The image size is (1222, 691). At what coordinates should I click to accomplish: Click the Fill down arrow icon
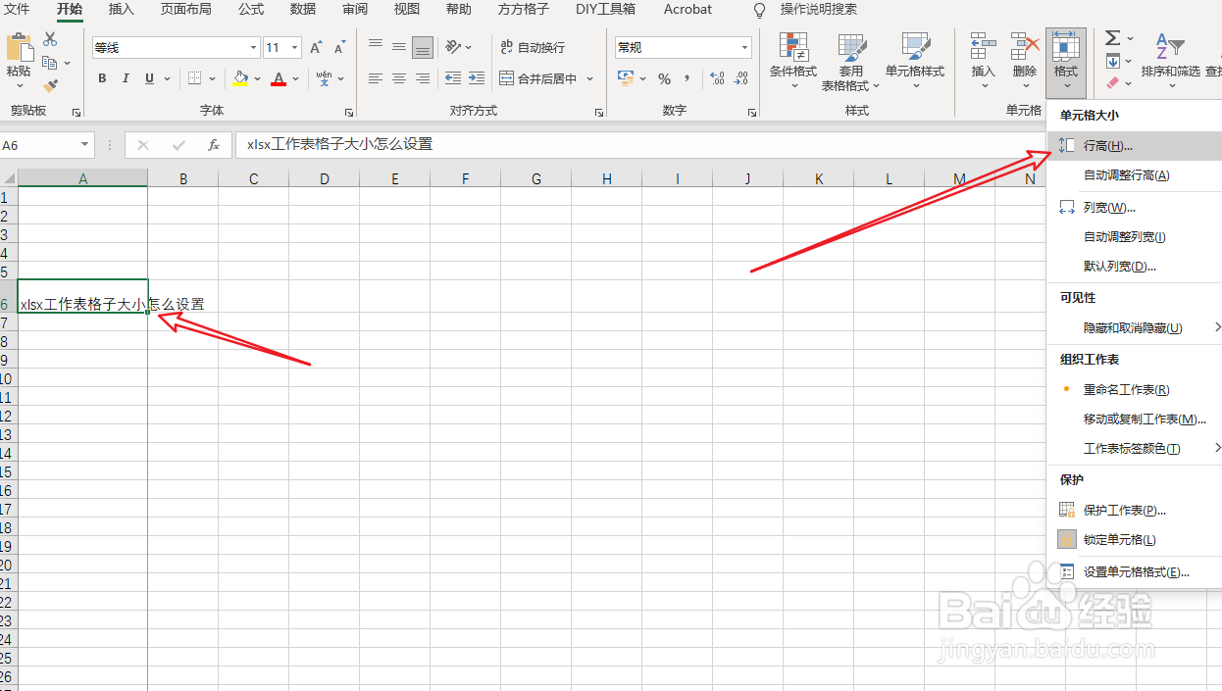tap(1112, 61)
